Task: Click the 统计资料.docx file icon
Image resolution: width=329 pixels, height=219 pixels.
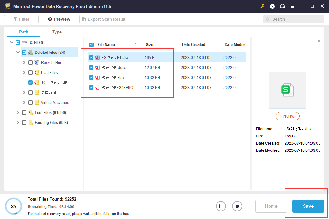Action: tap(97, 68)
